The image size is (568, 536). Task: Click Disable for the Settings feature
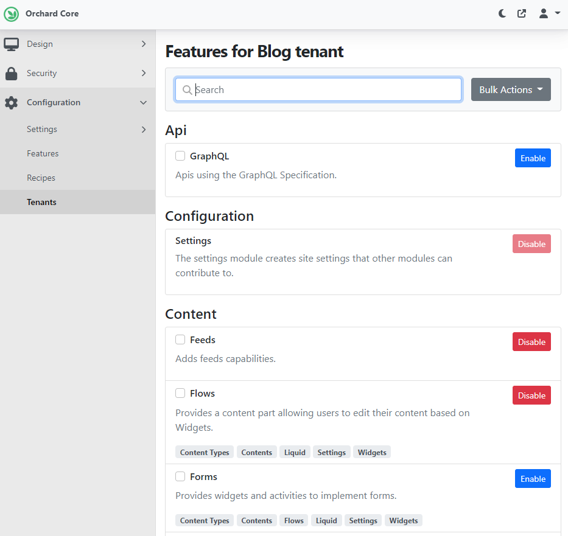(x=531, y=243)
